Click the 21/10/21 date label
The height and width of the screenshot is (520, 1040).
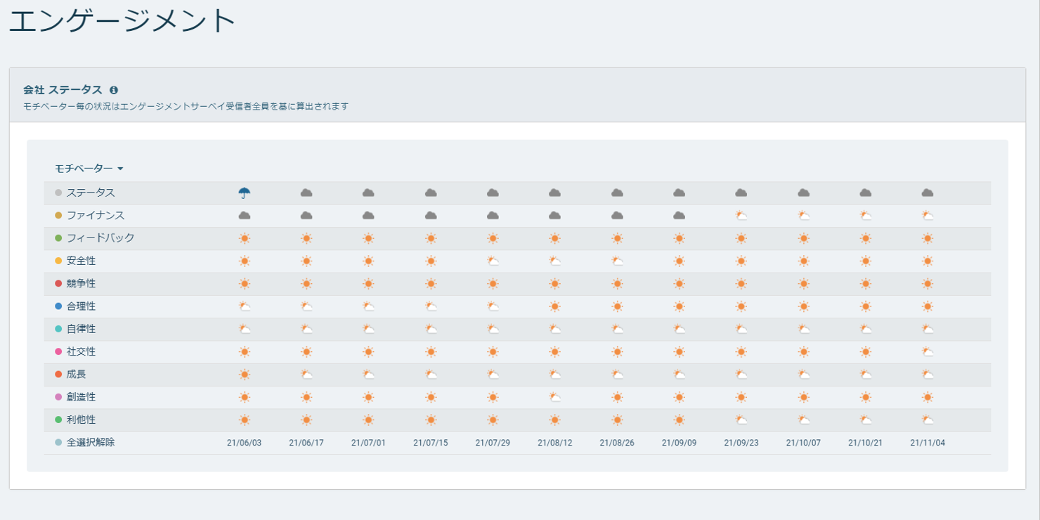(x=866, y=443)
